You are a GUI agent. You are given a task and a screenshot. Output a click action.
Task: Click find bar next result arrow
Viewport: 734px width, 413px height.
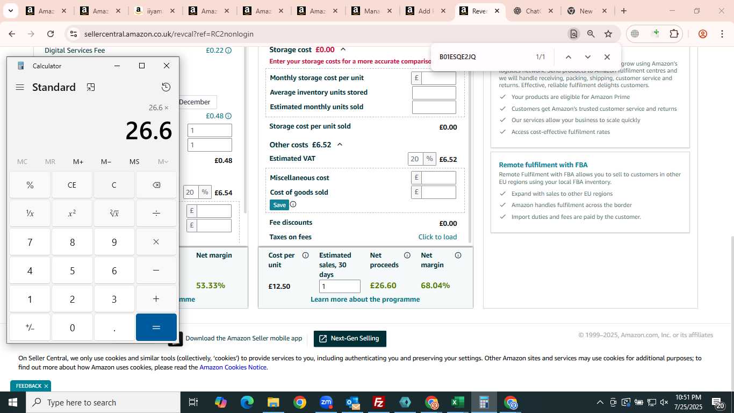click(x=588, y=57)
